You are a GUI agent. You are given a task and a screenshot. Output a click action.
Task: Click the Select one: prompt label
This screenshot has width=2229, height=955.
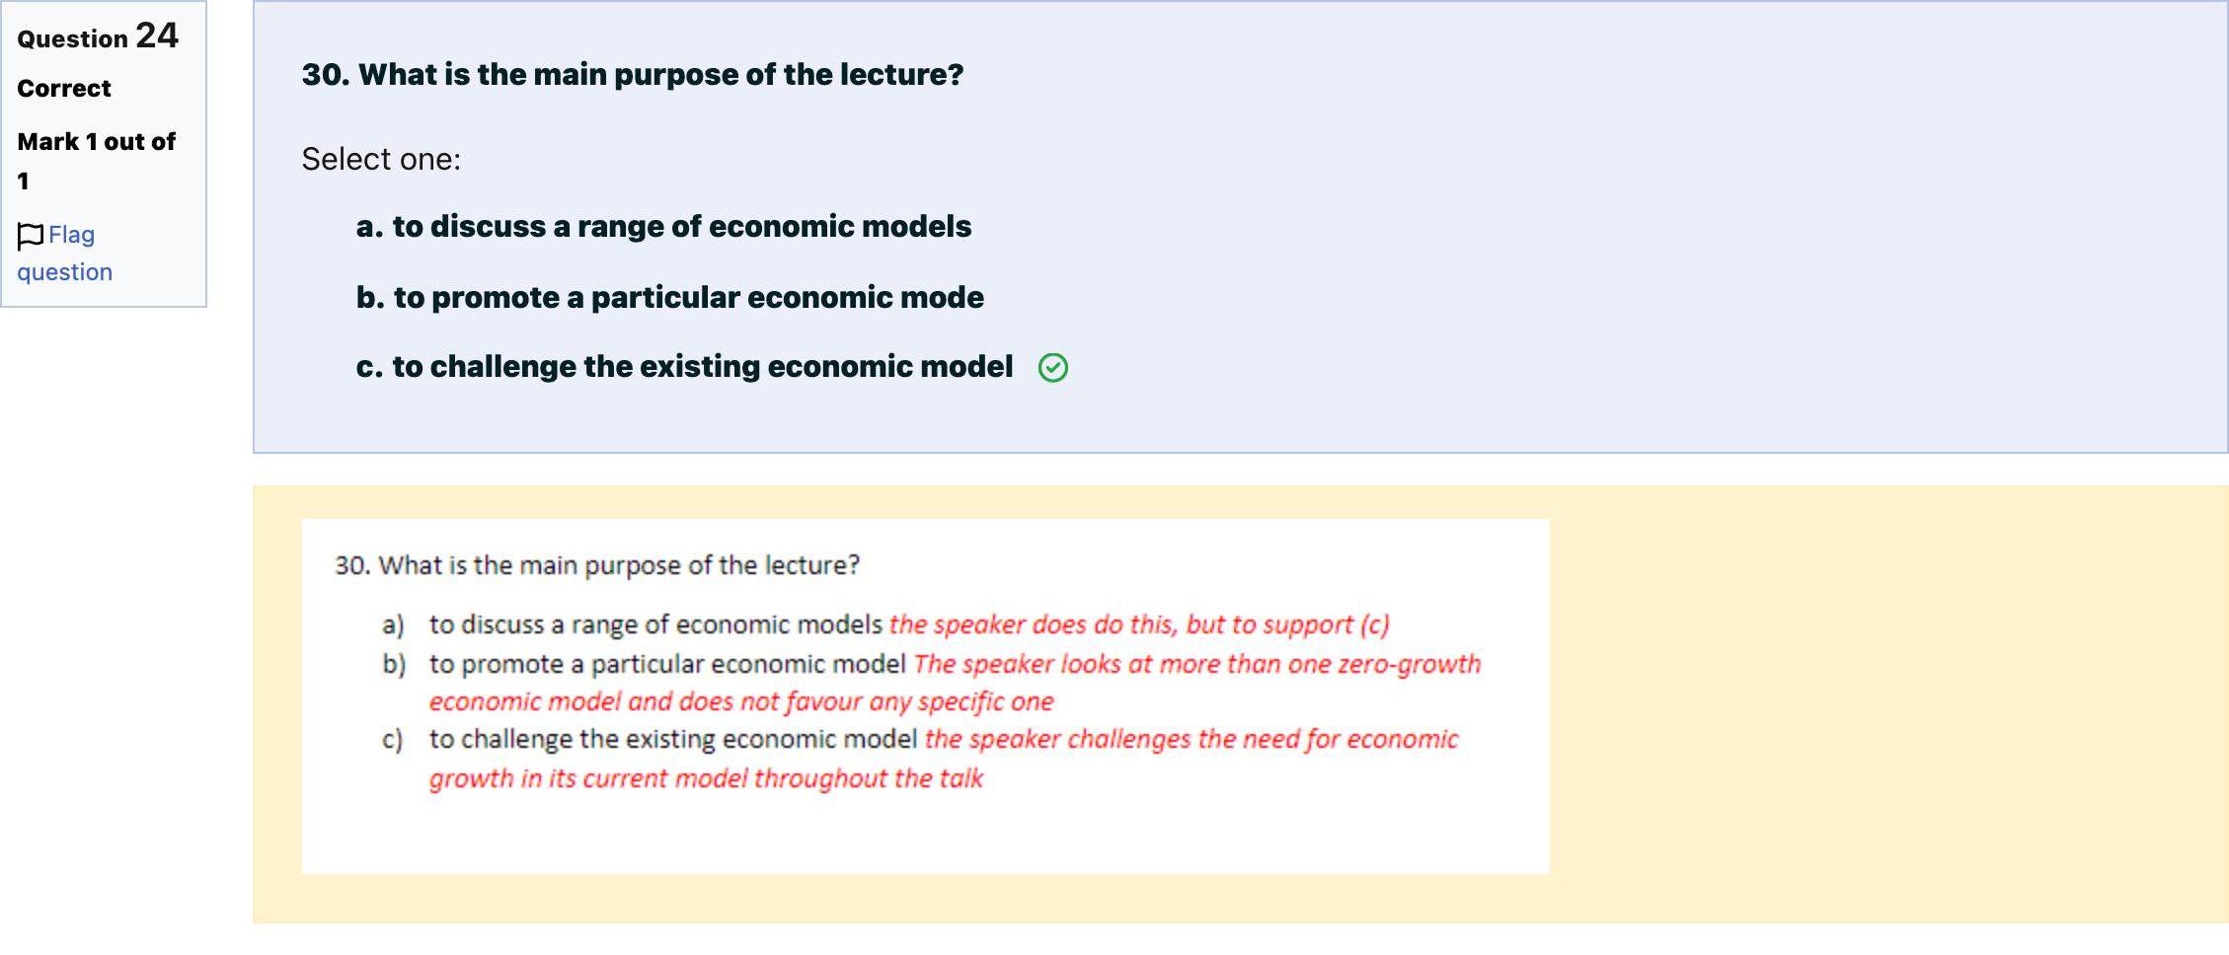[x=381, y=159]
